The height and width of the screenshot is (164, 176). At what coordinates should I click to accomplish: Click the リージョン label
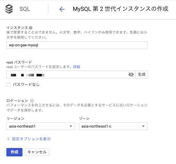[x=15, y=118]
